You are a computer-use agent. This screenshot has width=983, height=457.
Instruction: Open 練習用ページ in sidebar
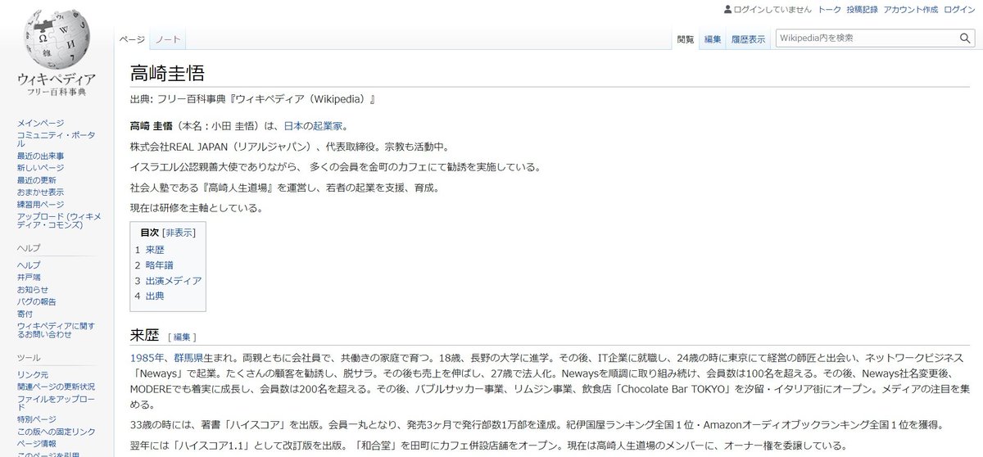point(40,204)
